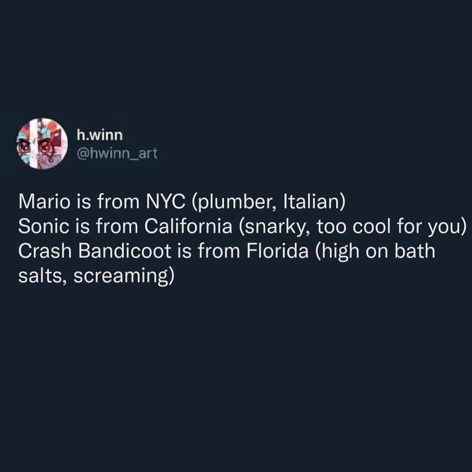472x472 pixels.
Task: Click the @hwinn_art handle
Action: coord(117,153)
